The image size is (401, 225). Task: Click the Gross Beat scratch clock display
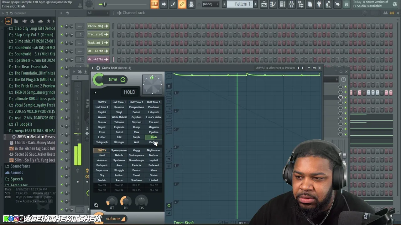pos(152,85)
